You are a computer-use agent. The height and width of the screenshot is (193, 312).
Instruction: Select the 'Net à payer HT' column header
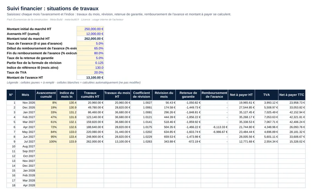[241, 95]
